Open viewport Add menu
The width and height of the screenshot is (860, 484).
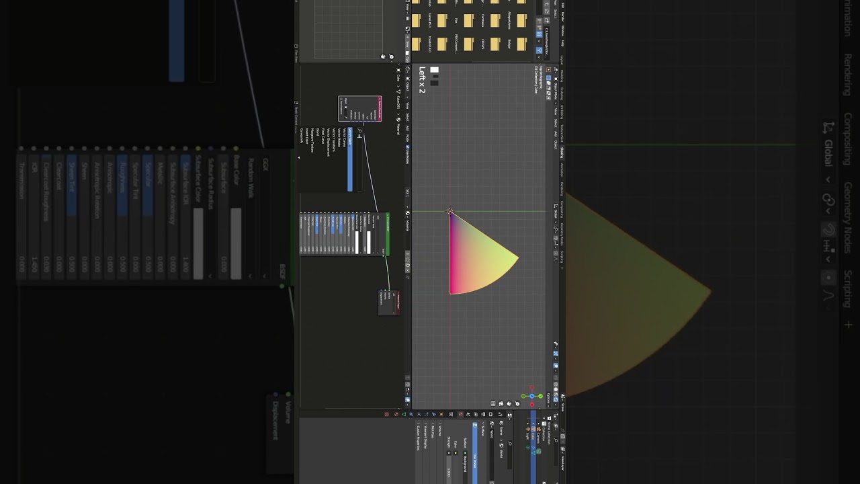click(555, 133)
